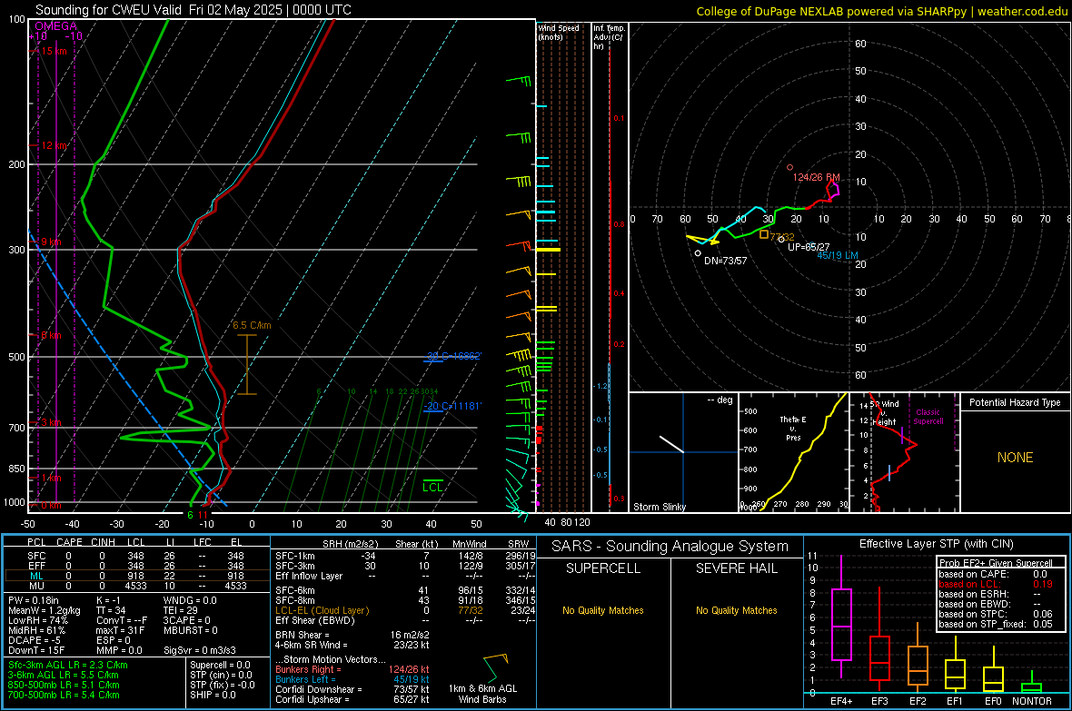Screen dimensions: 1072x711
Task: Click the Corfidi Downshear value
Action: [352, 689]
